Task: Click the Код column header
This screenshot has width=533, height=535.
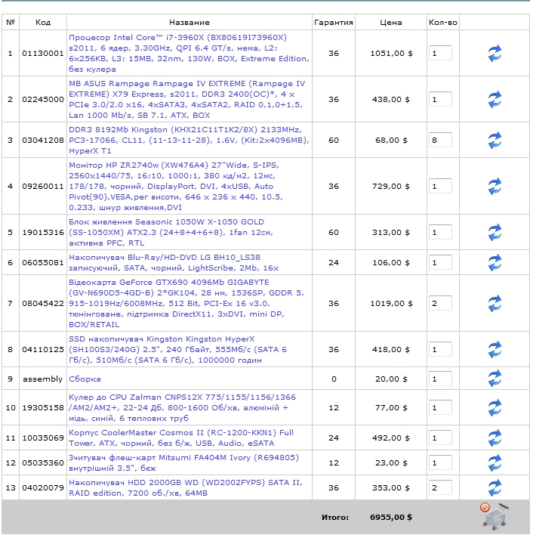Action: [43, 23]
